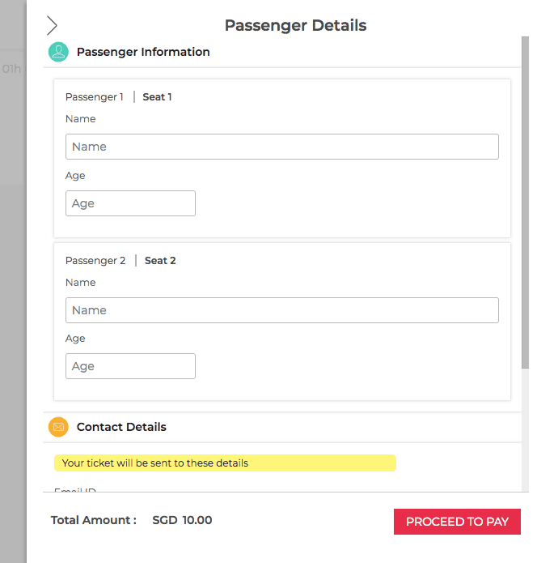Click the teal passenger profile icon
The height and width of the screenshot is (563, 537).
pos(58,52)
